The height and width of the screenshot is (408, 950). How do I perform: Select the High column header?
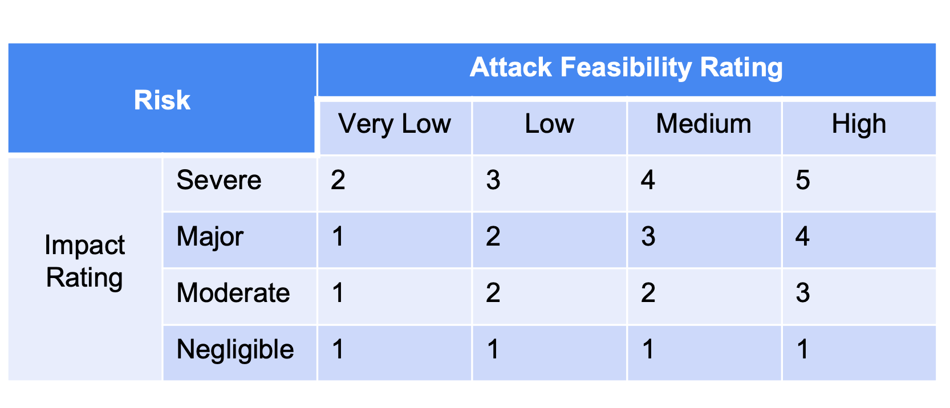coord(859,128)
